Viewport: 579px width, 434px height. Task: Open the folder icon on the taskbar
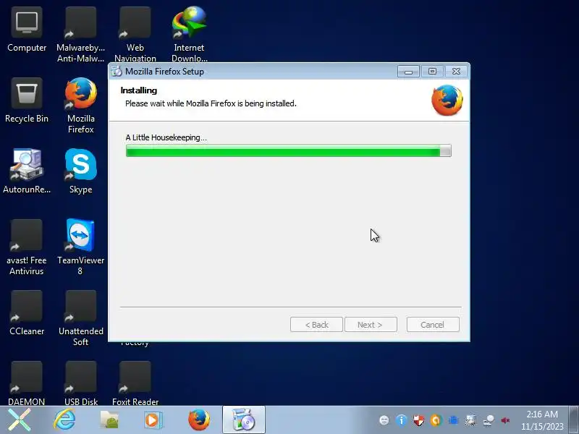pos(109,420)
